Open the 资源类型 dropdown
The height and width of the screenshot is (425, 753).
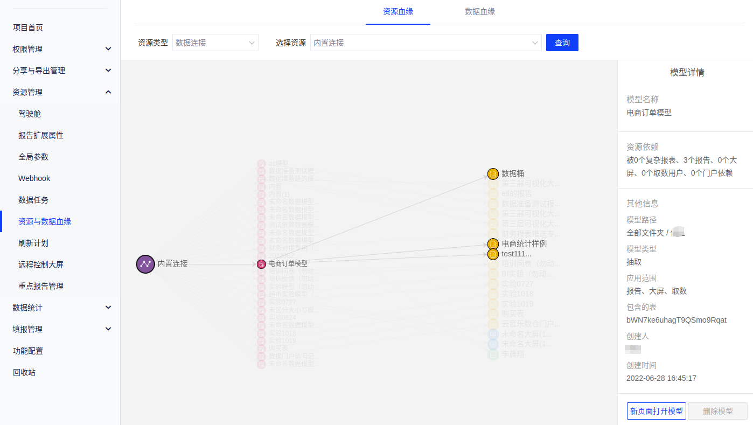(x=215, y=43)
